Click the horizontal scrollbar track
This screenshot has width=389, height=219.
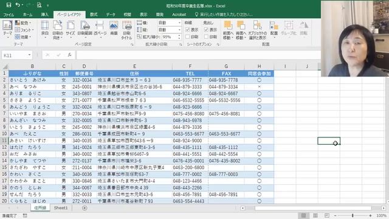(x=313, y=208)
